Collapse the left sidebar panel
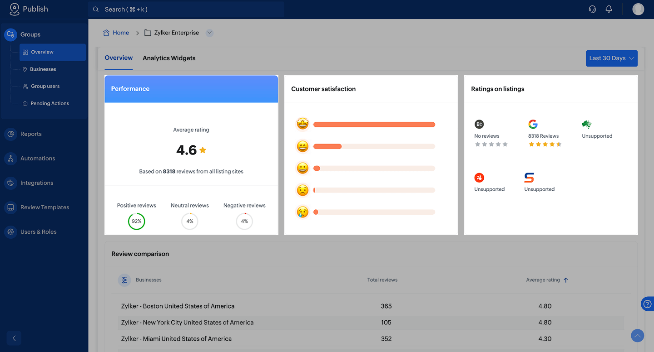Image resolution: width=654 pixels, height=352 pixels. tap(14, 338)
